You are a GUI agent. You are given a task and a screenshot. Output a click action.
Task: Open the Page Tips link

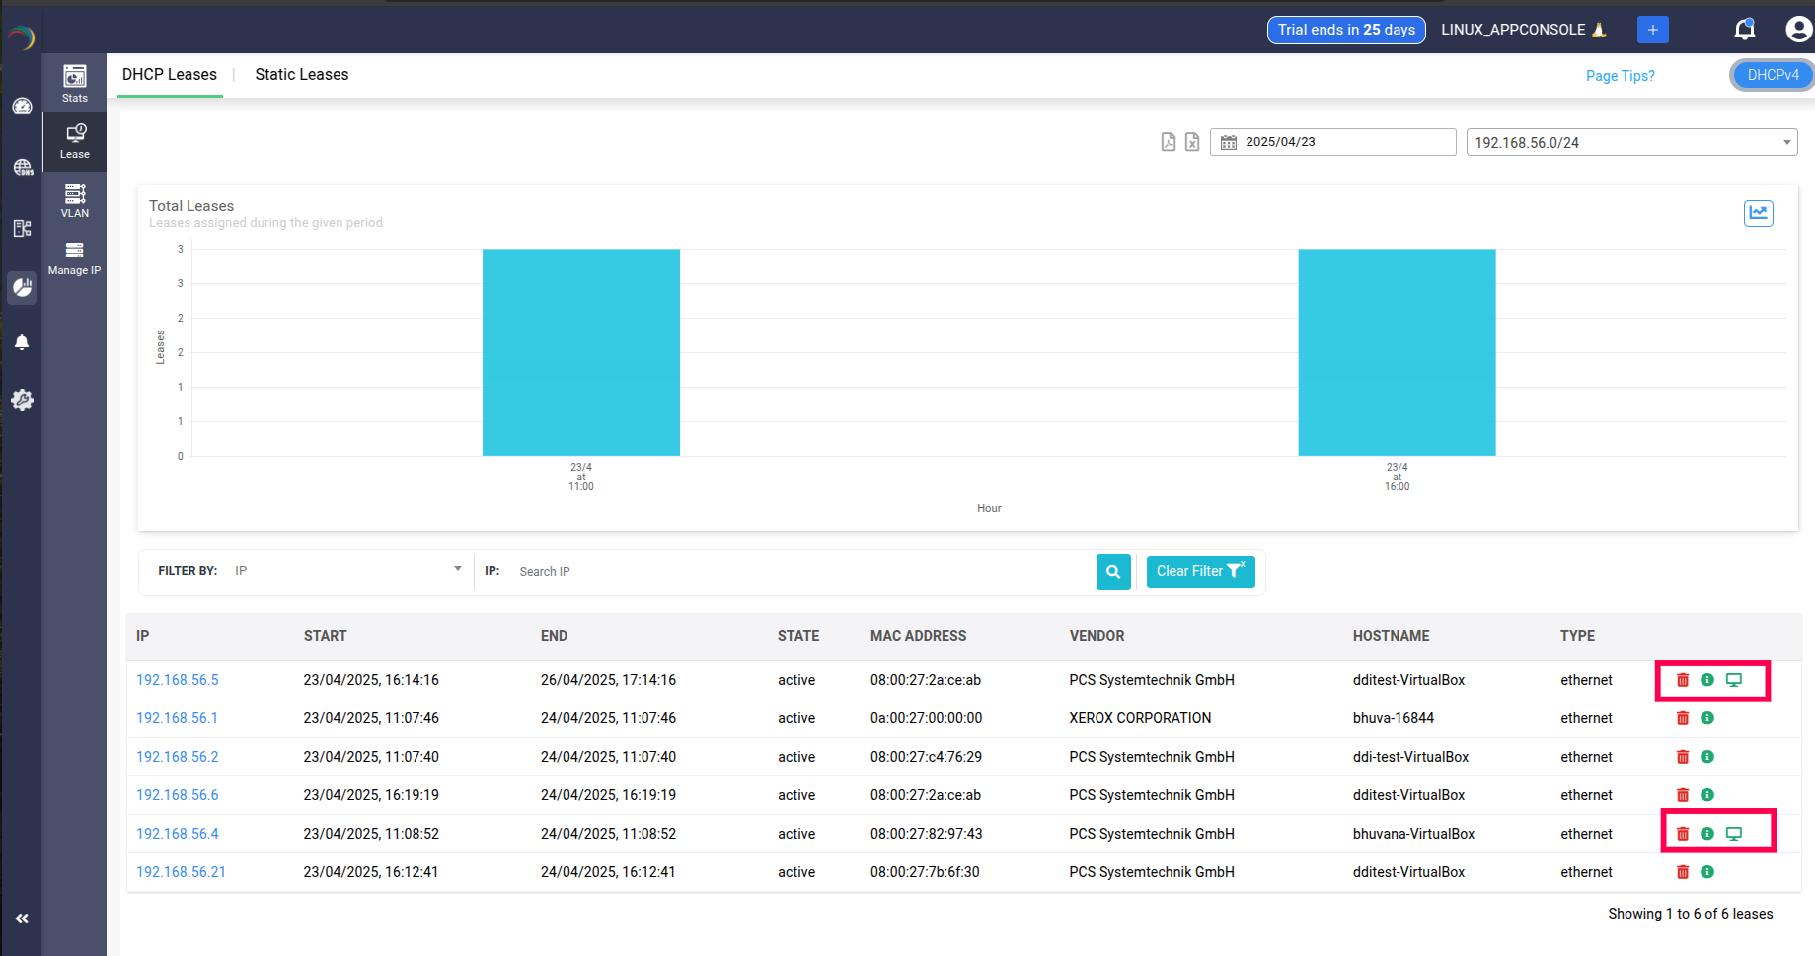tap(1620, 76)
